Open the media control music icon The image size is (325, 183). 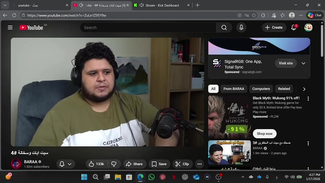pyautogui.click(x=273, y=15)
